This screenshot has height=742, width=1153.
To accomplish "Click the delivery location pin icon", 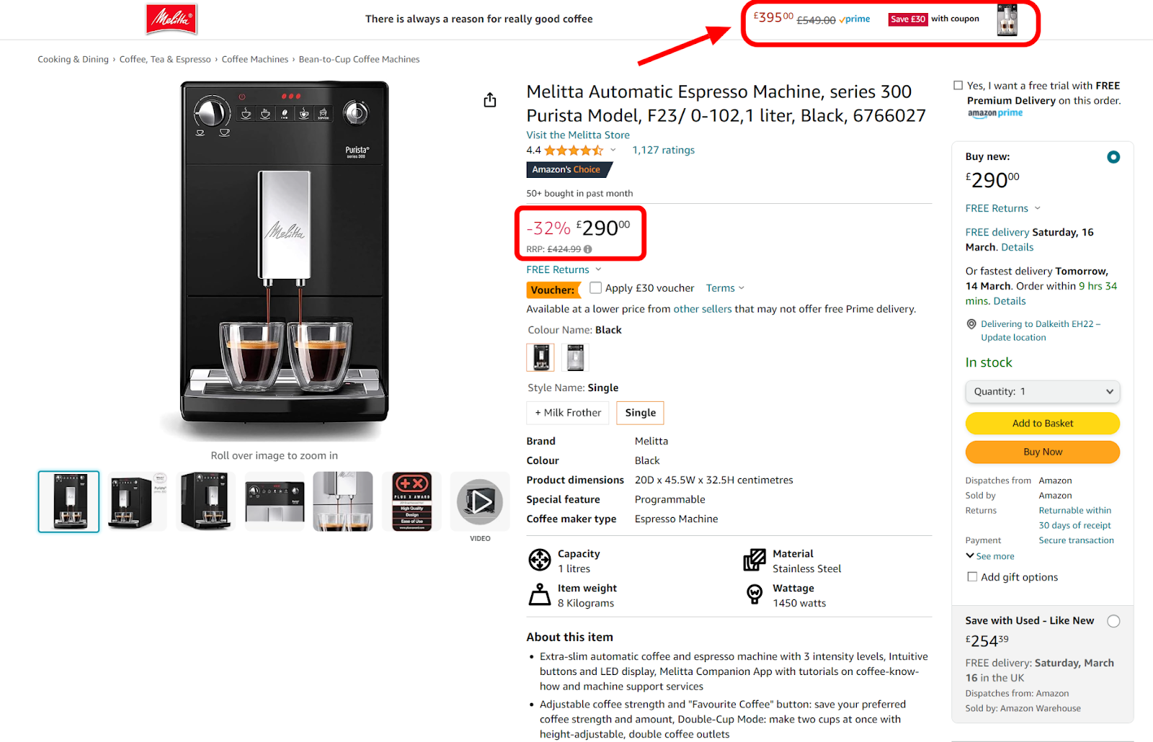I will (971, 324).
